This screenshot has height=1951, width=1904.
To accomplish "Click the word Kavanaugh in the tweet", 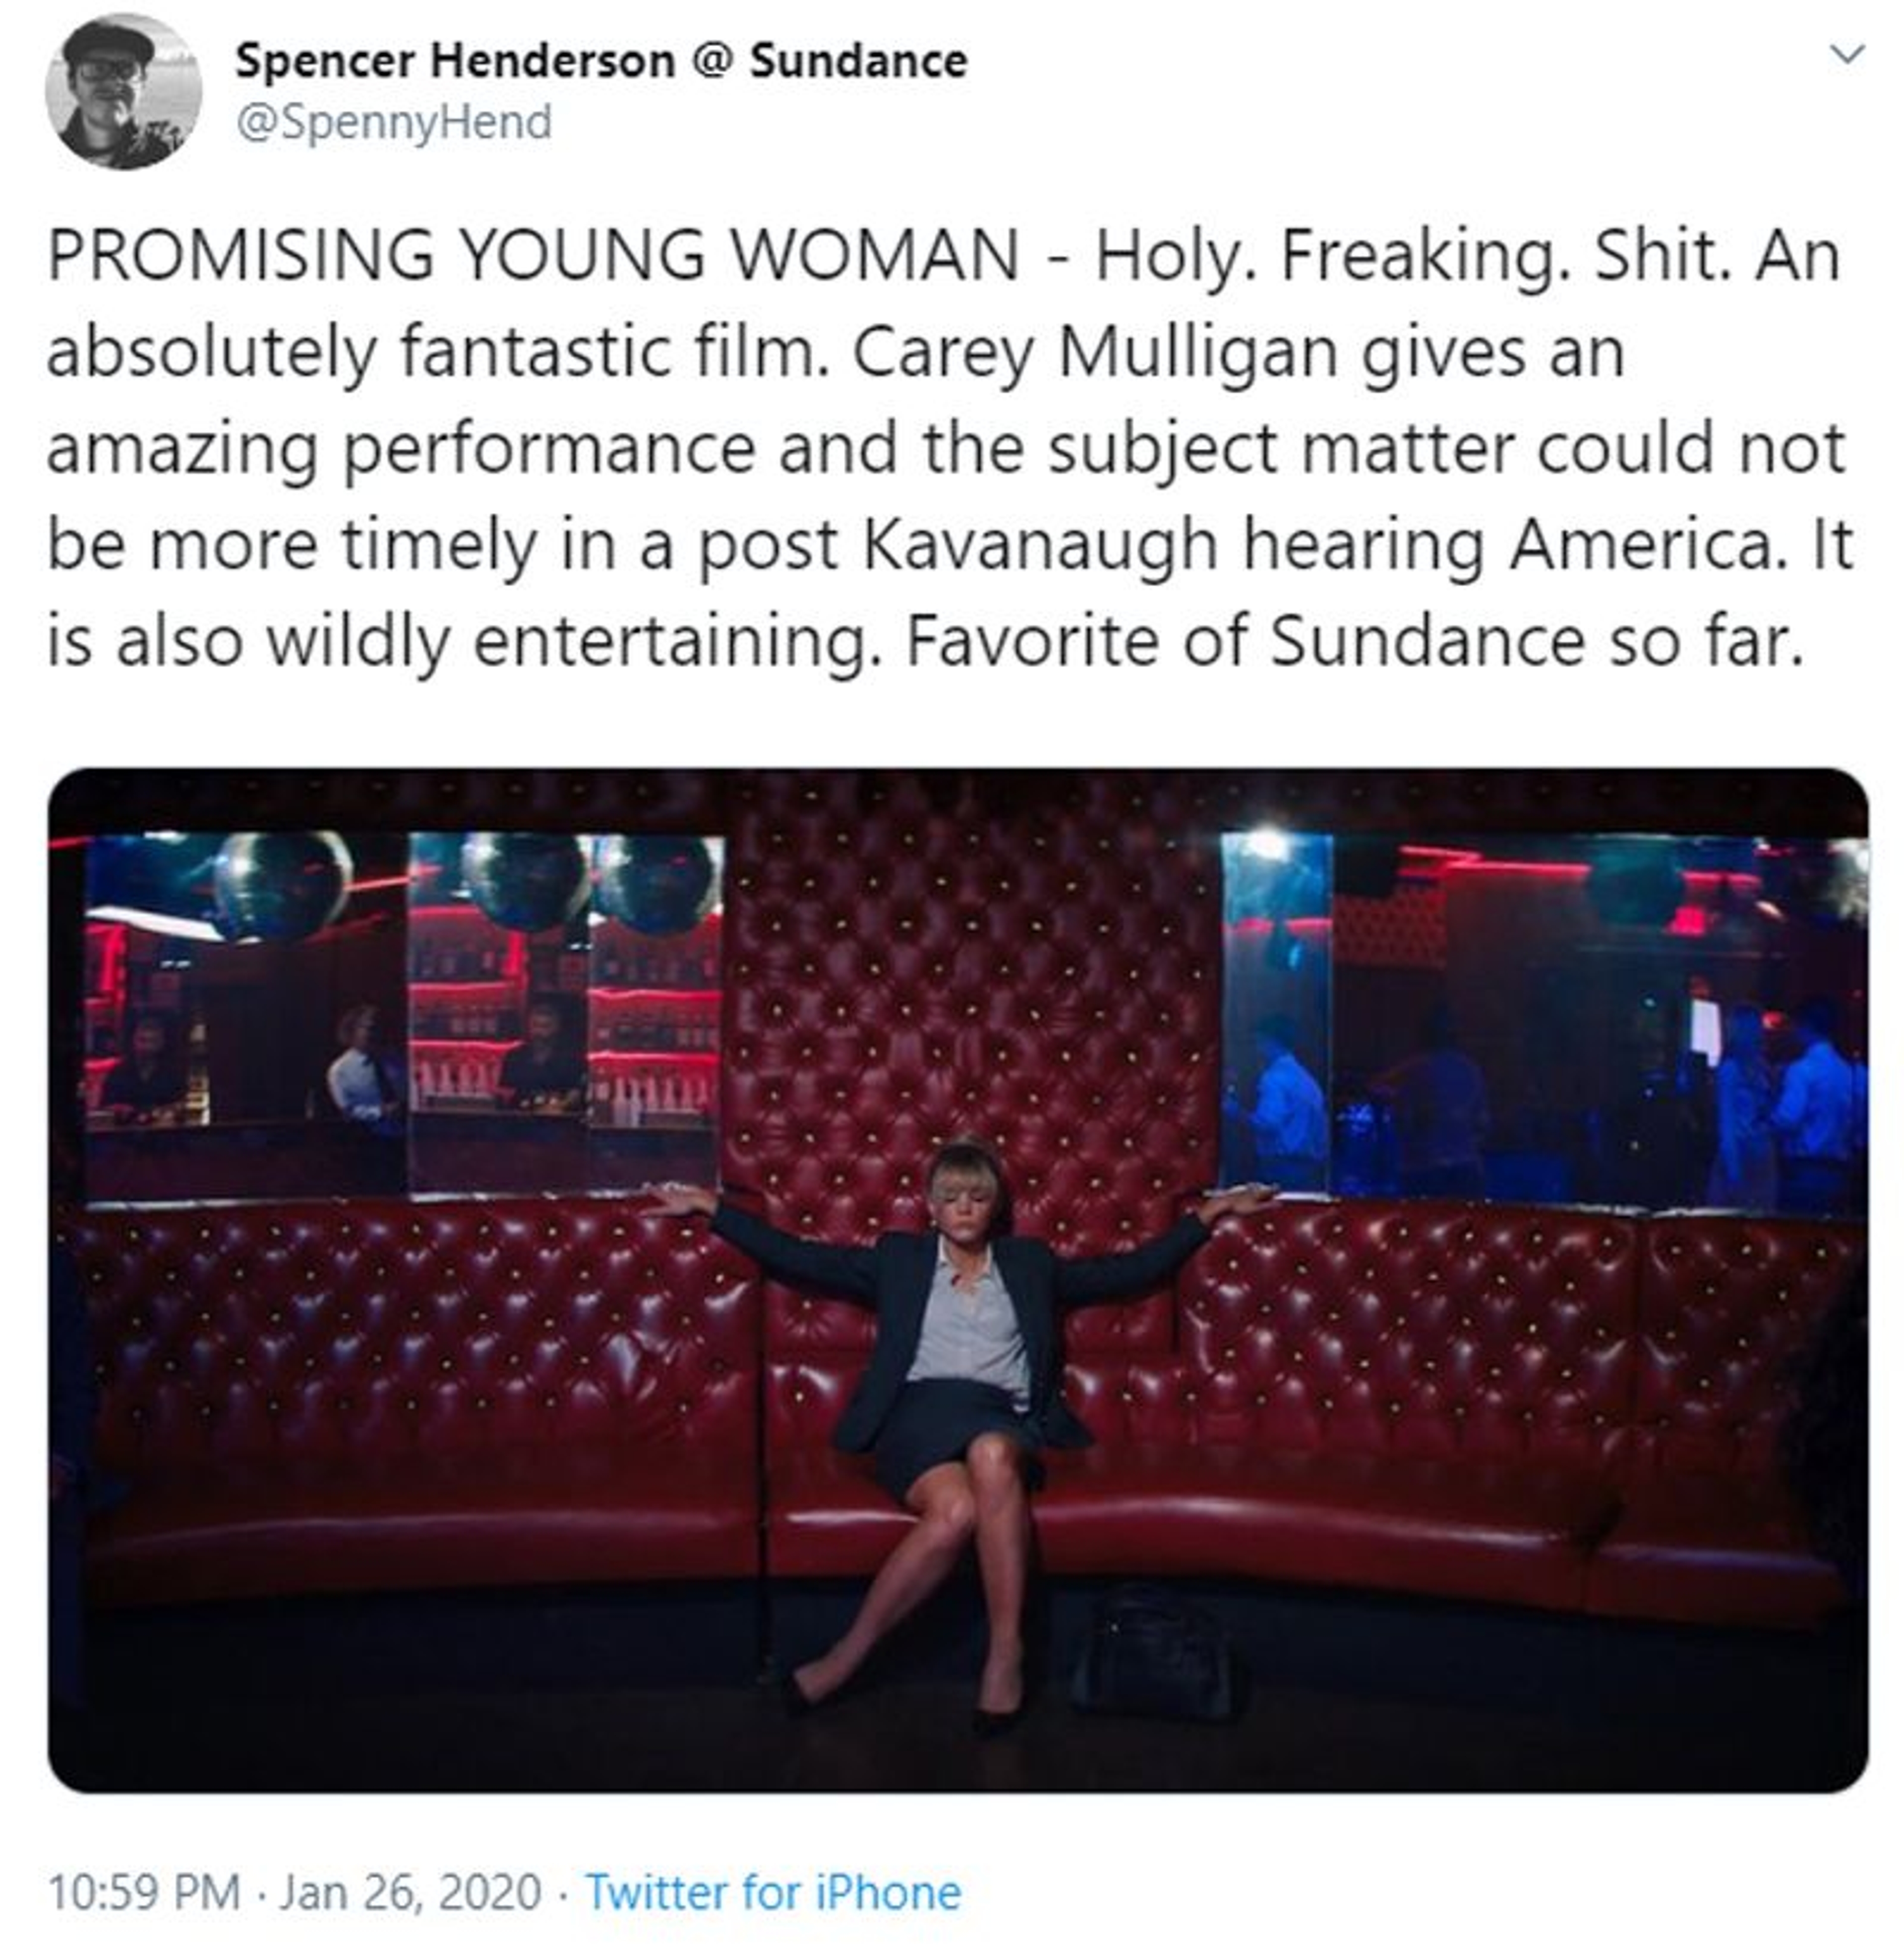I will [x=1040, y=545].
